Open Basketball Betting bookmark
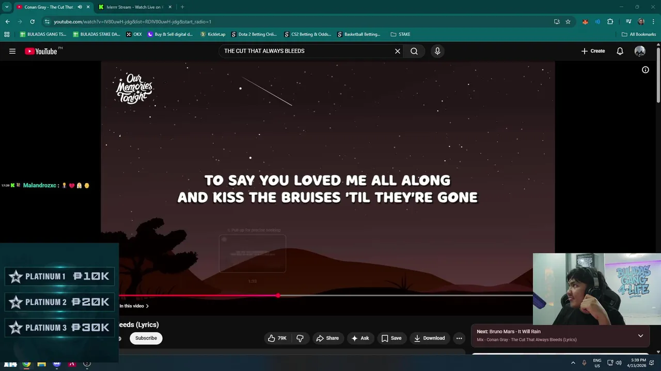 pyautogui.click(x=359, y=35)
